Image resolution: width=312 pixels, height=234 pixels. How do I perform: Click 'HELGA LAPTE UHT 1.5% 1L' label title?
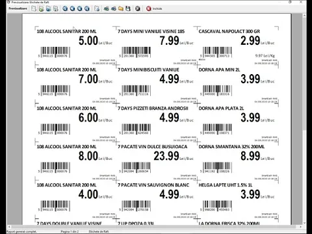click(226, 185)
